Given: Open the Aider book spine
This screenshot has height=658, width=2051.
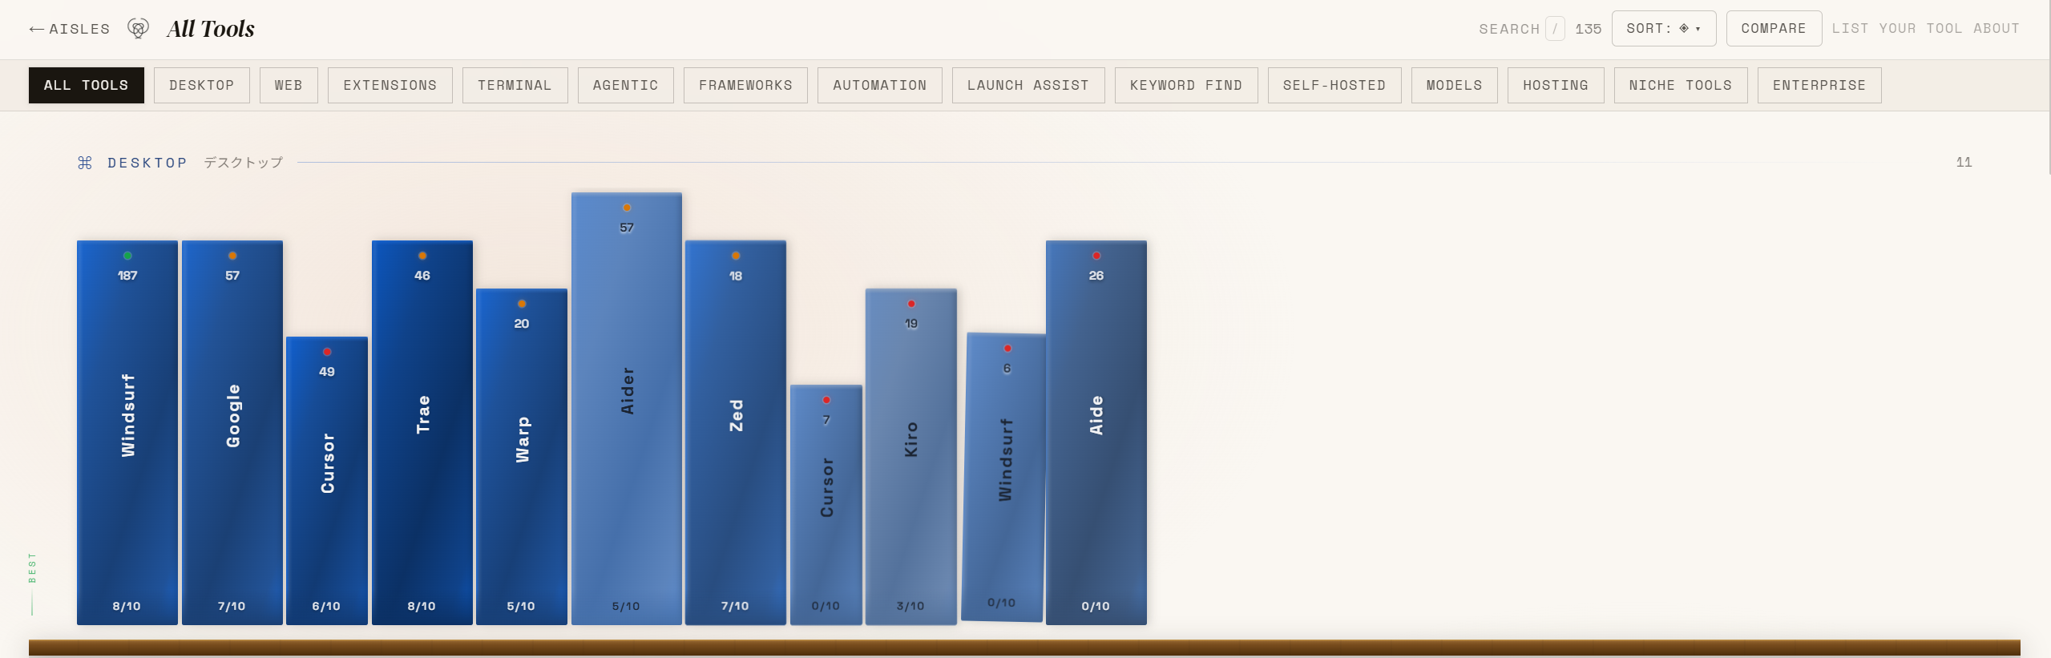Looking at the screenshot, I should 627,409.
